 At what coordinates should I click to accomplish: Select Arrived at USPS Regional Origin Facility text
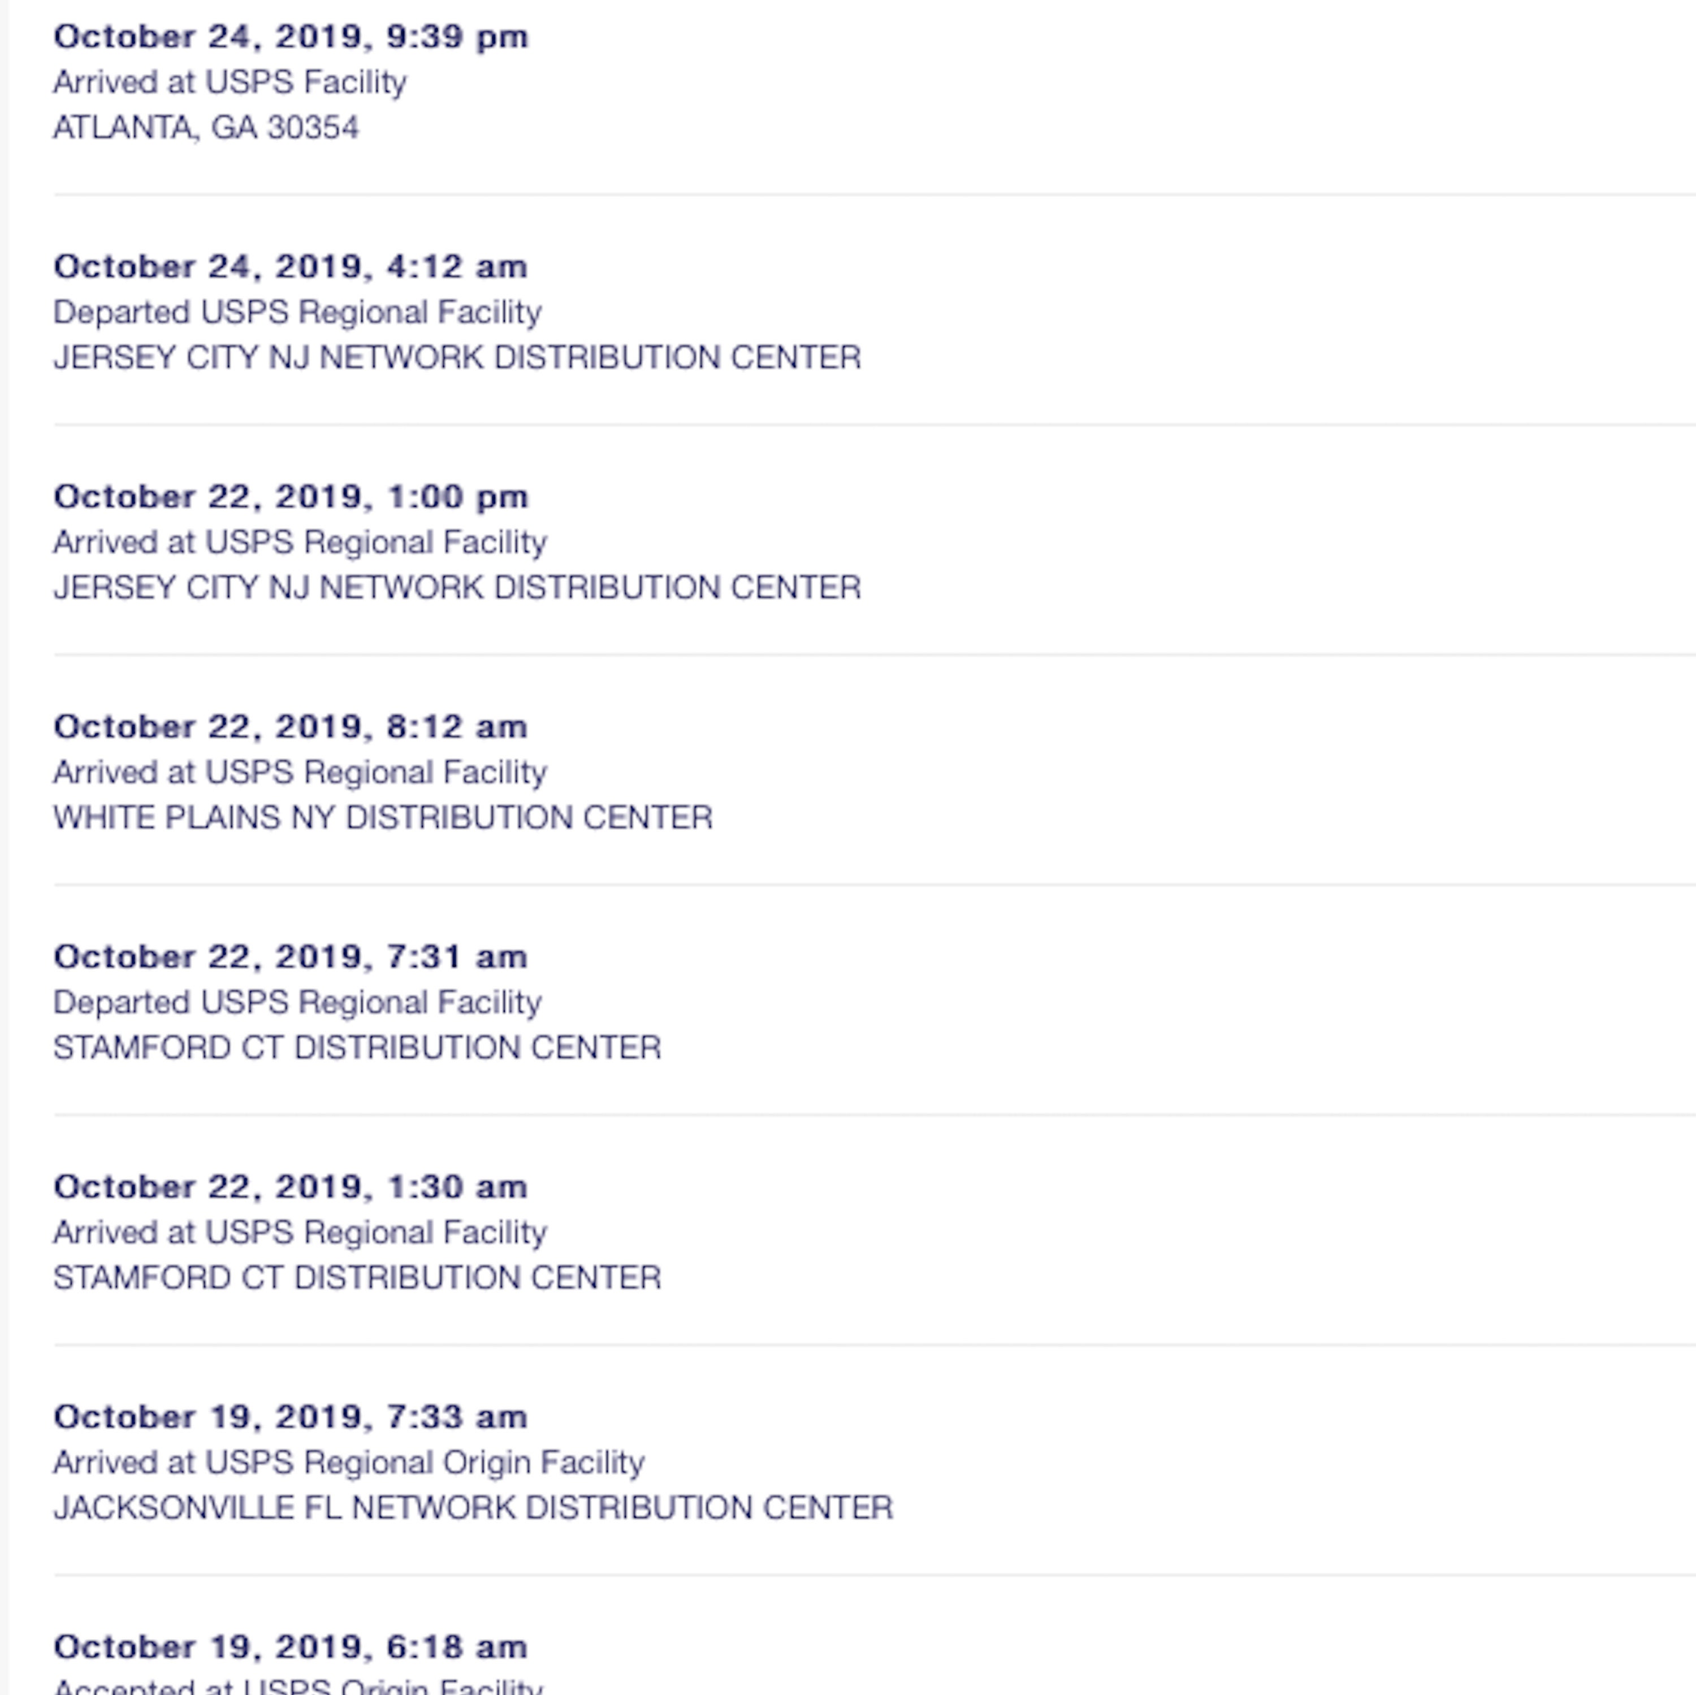pos(349,1463)
